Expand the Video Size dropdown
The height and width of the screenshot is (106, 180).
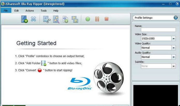click(174, 39)
